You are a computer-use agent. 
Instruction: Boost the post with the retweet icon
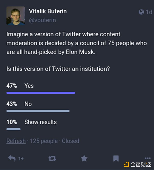click(x=52, y=158)
